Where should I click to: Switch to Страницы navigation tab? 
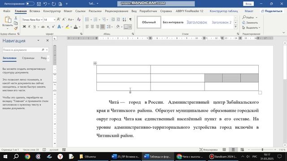pyautogui.click(x=28, y=58)
